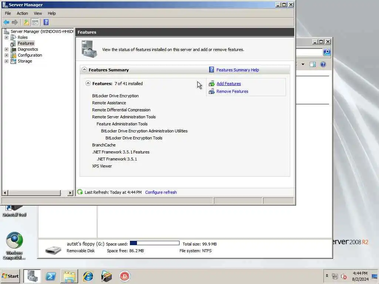Click the BitLocker Drive Encryption feature entry
Screen dimensions: 379x284
115,96
